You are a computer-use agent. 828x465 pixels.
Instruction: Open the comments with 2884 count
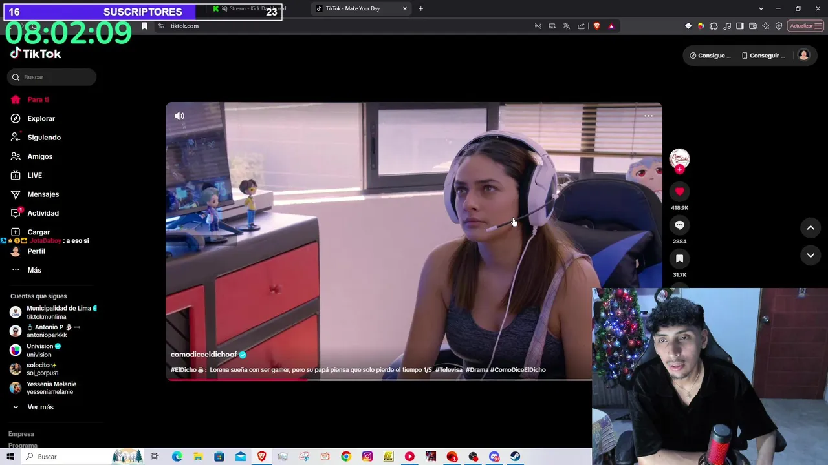click(679, 225)
